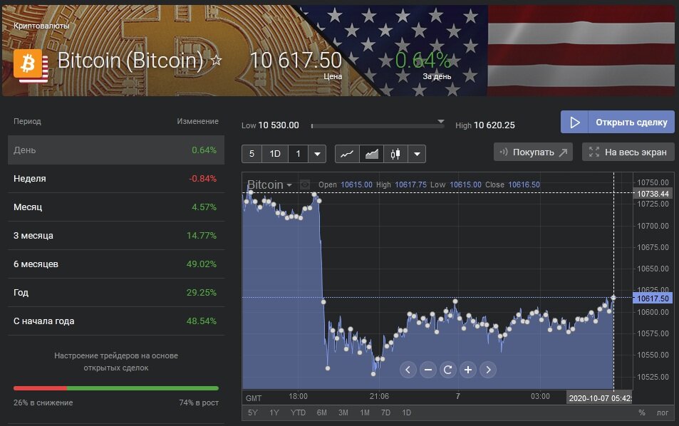Viewport: 679px width, 426px height.
Task: Zoom in the chart with plus
Action: [468, 369]
